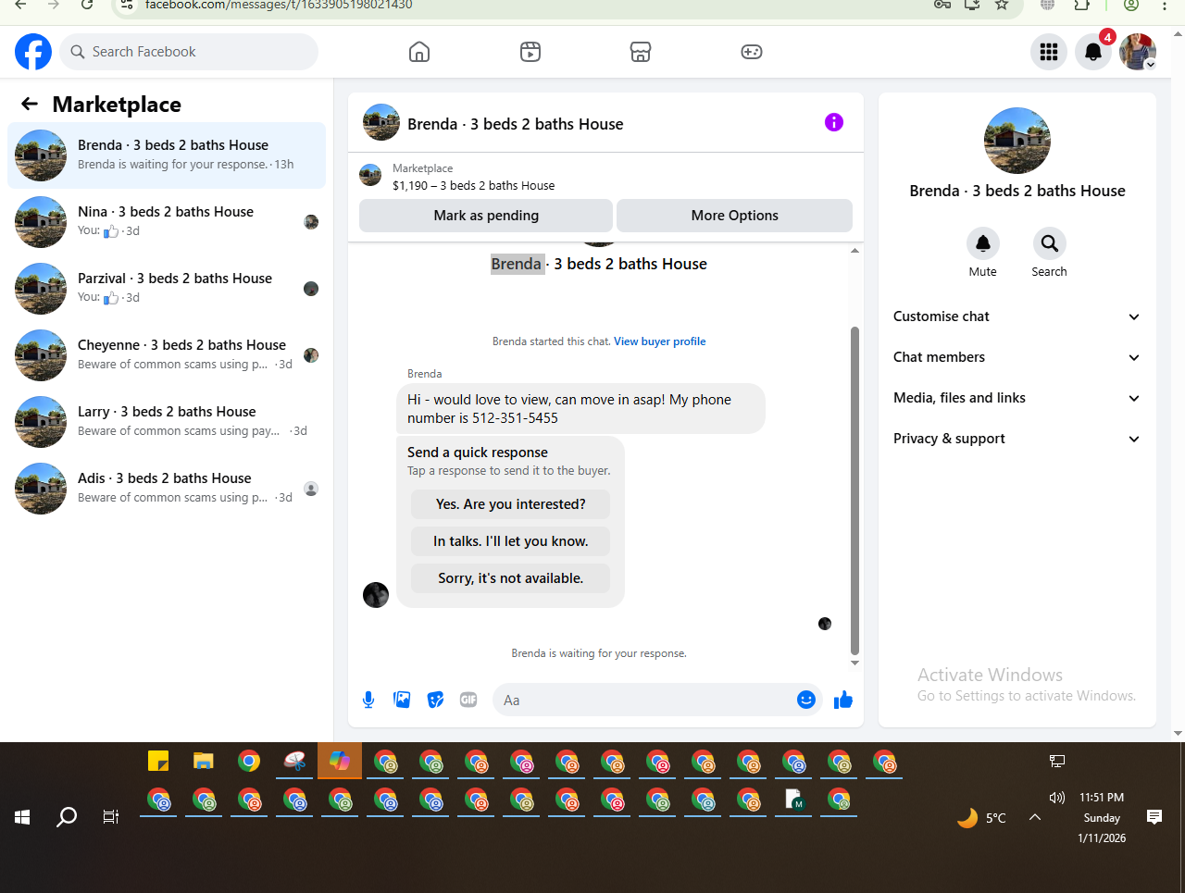Screen dimensions: 1185x893
Task: Open the Cheyenne conversation
Action: [167, 355]
